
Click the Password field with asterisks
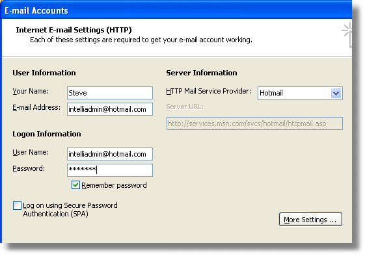pyautogui.click(x=110, y=170)
